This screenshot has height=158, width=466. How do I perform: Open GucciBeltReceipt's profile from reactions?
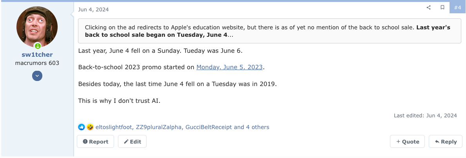[x=209, y=127]
